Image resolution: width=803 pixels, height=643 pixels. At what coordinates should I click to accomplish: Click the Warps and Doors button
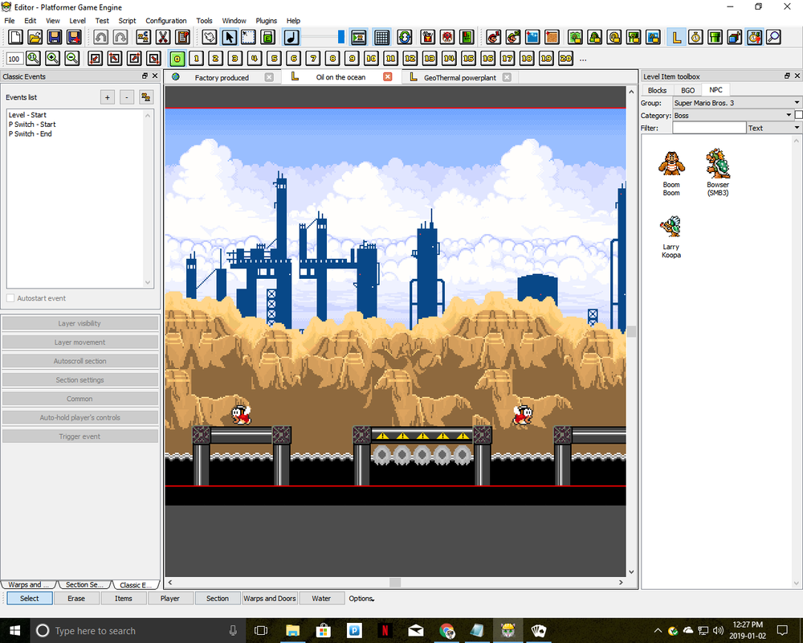[x=270, y=598]
